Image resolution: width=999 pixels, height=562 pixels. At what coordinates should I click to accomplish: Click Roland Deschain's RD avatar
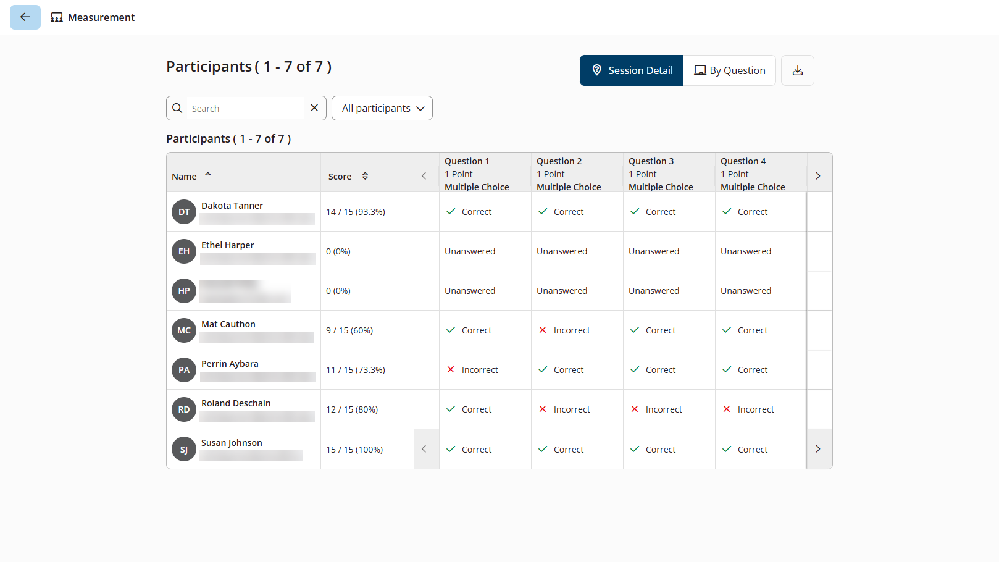pyautogui.click(x=184, y=409)
